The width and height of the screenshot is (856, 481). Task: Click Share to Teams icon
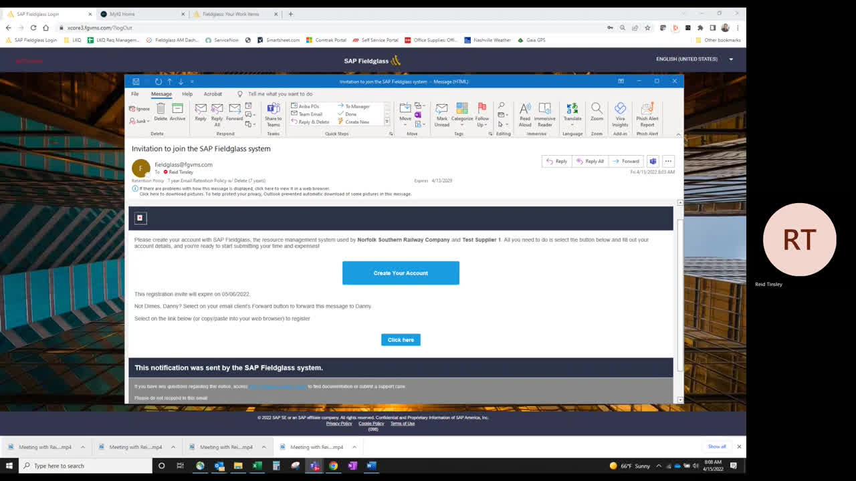point(274,108)
